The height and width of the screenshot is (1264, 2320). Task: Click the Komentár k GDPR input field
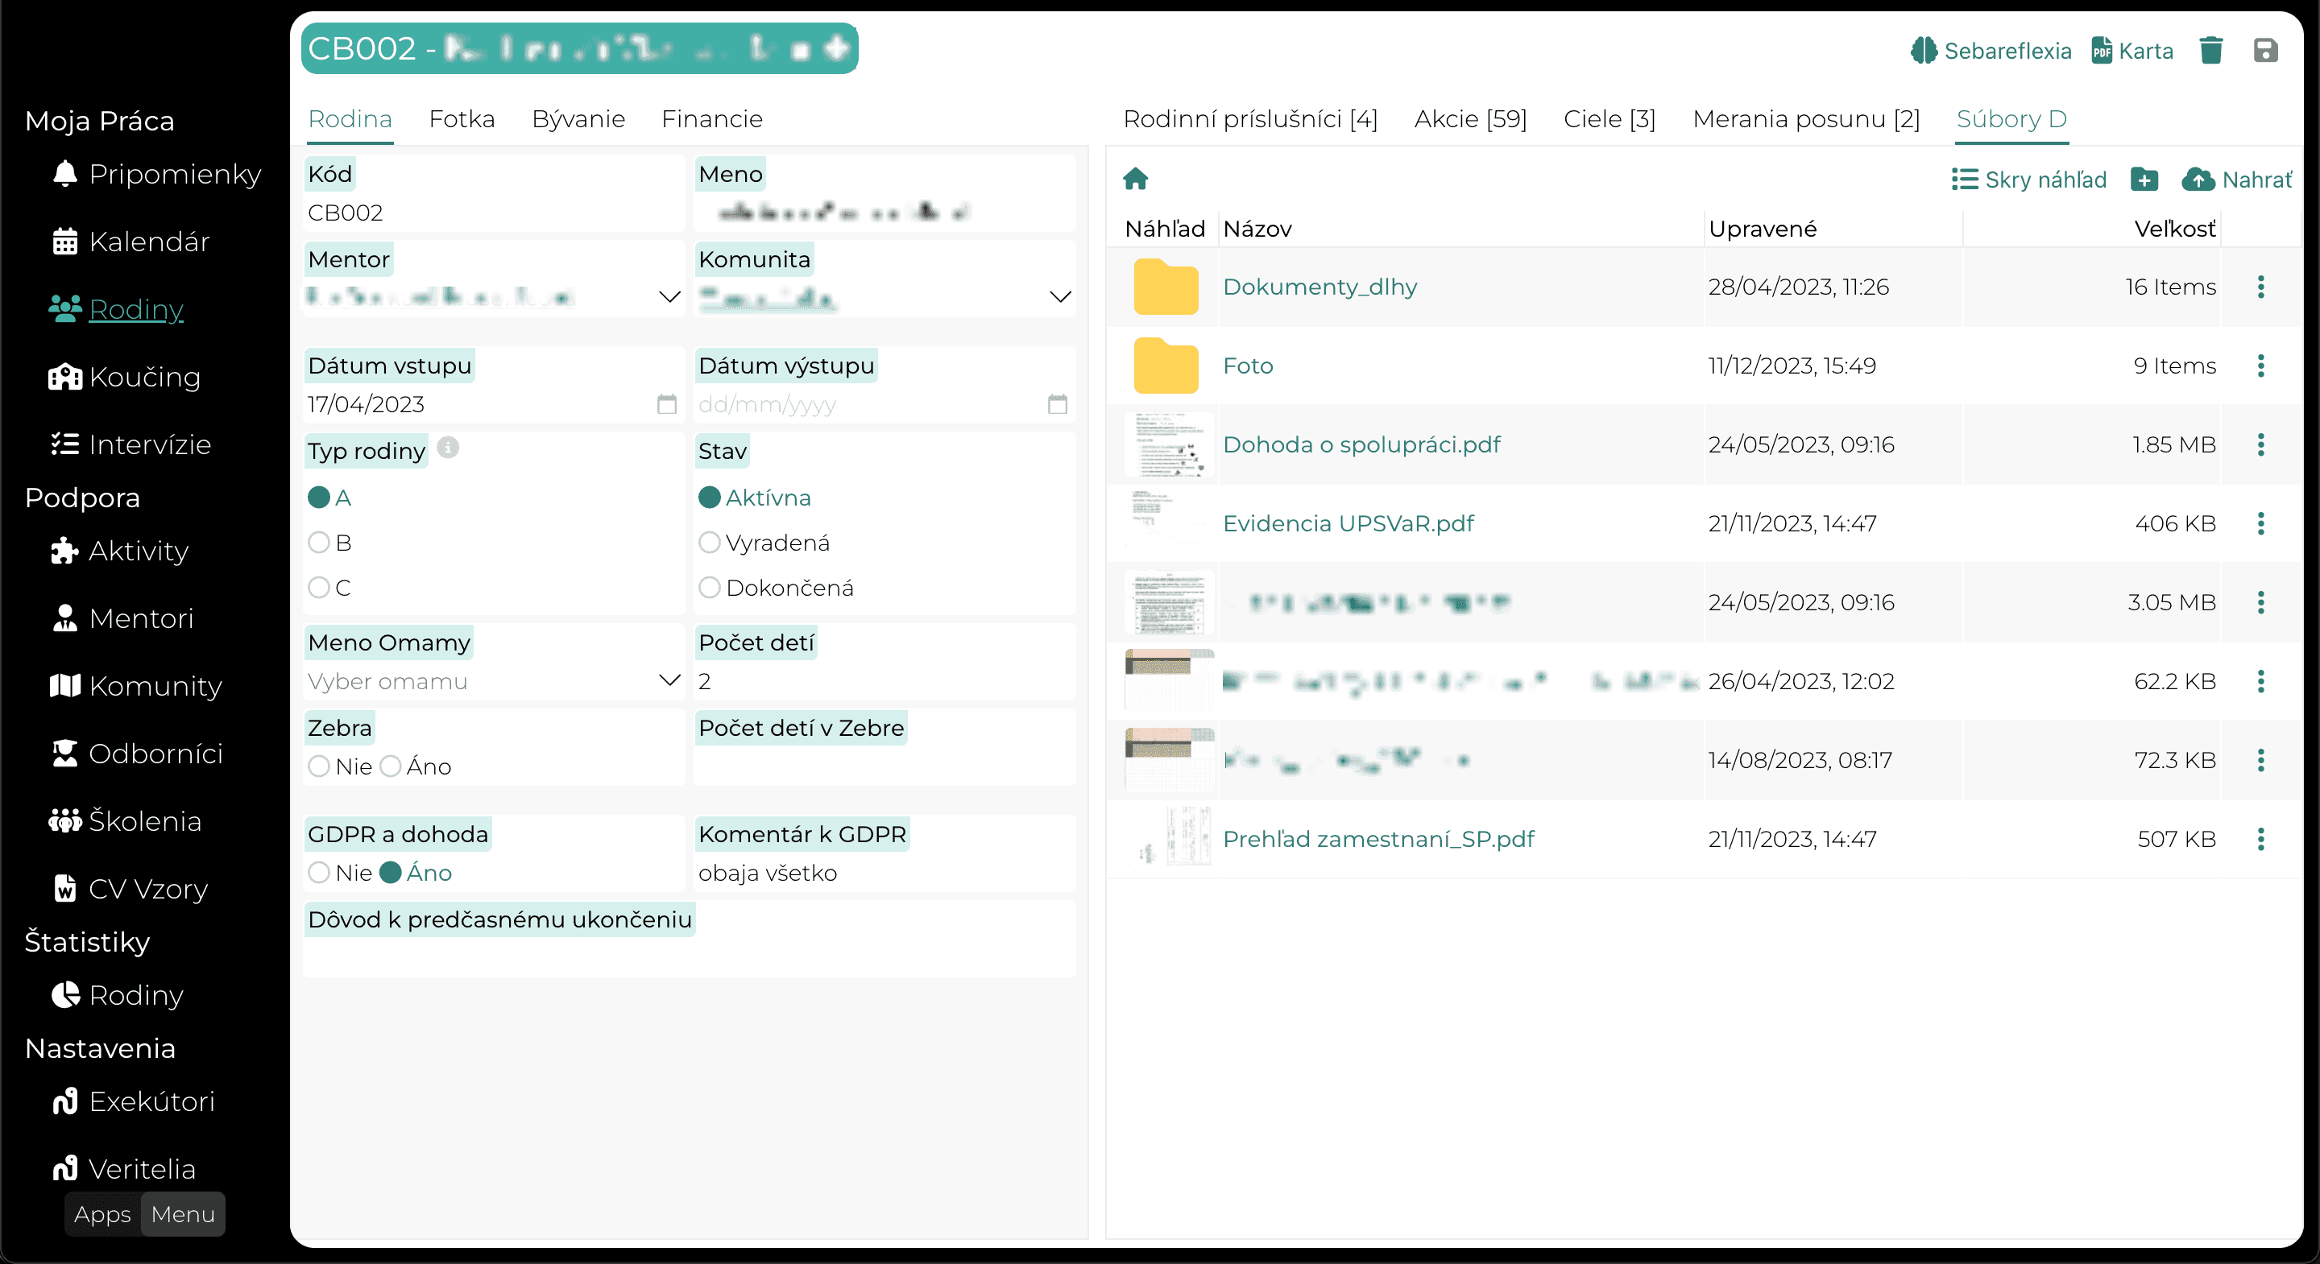coord(884,874)
